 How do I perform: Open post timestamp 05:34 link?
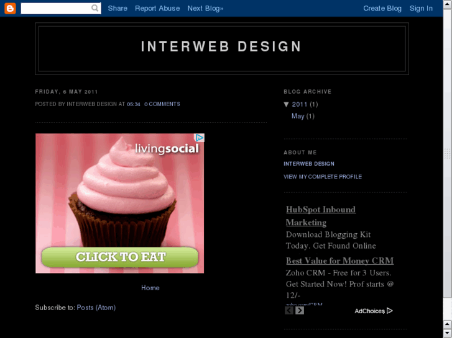[134, 104]
